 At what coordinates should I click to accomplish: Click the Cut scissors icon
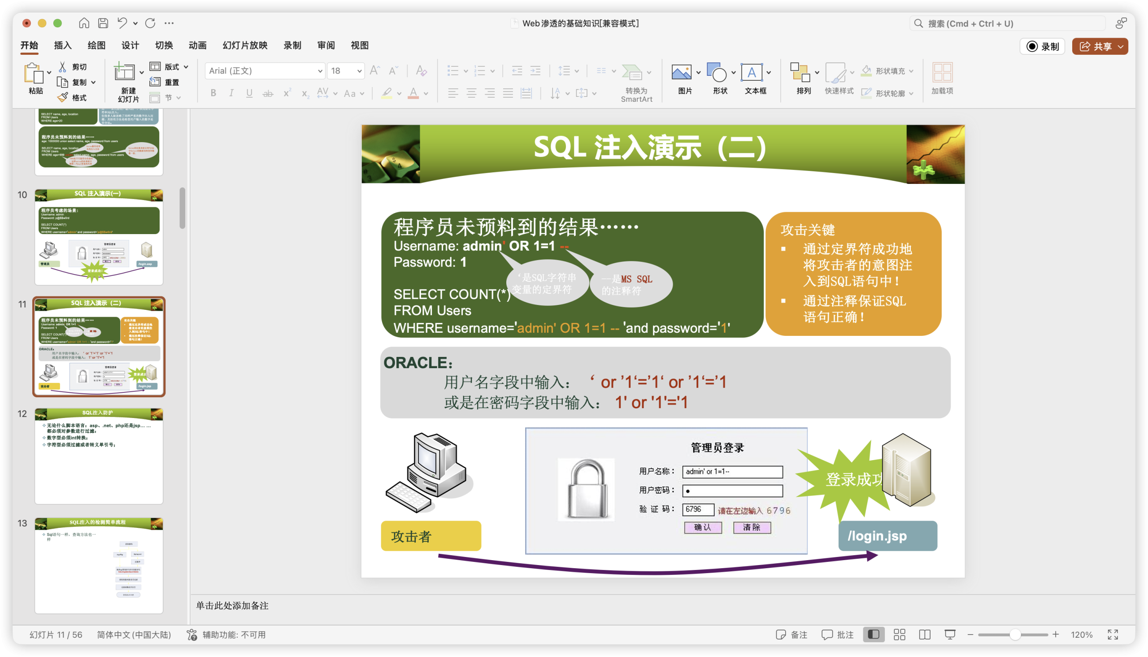click(63, 67)
